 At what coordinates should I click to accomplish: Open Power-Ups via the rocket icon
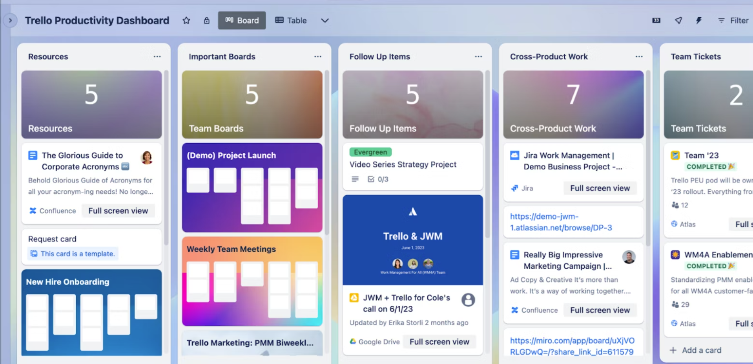pyautogui.click(x=678, y=20)
